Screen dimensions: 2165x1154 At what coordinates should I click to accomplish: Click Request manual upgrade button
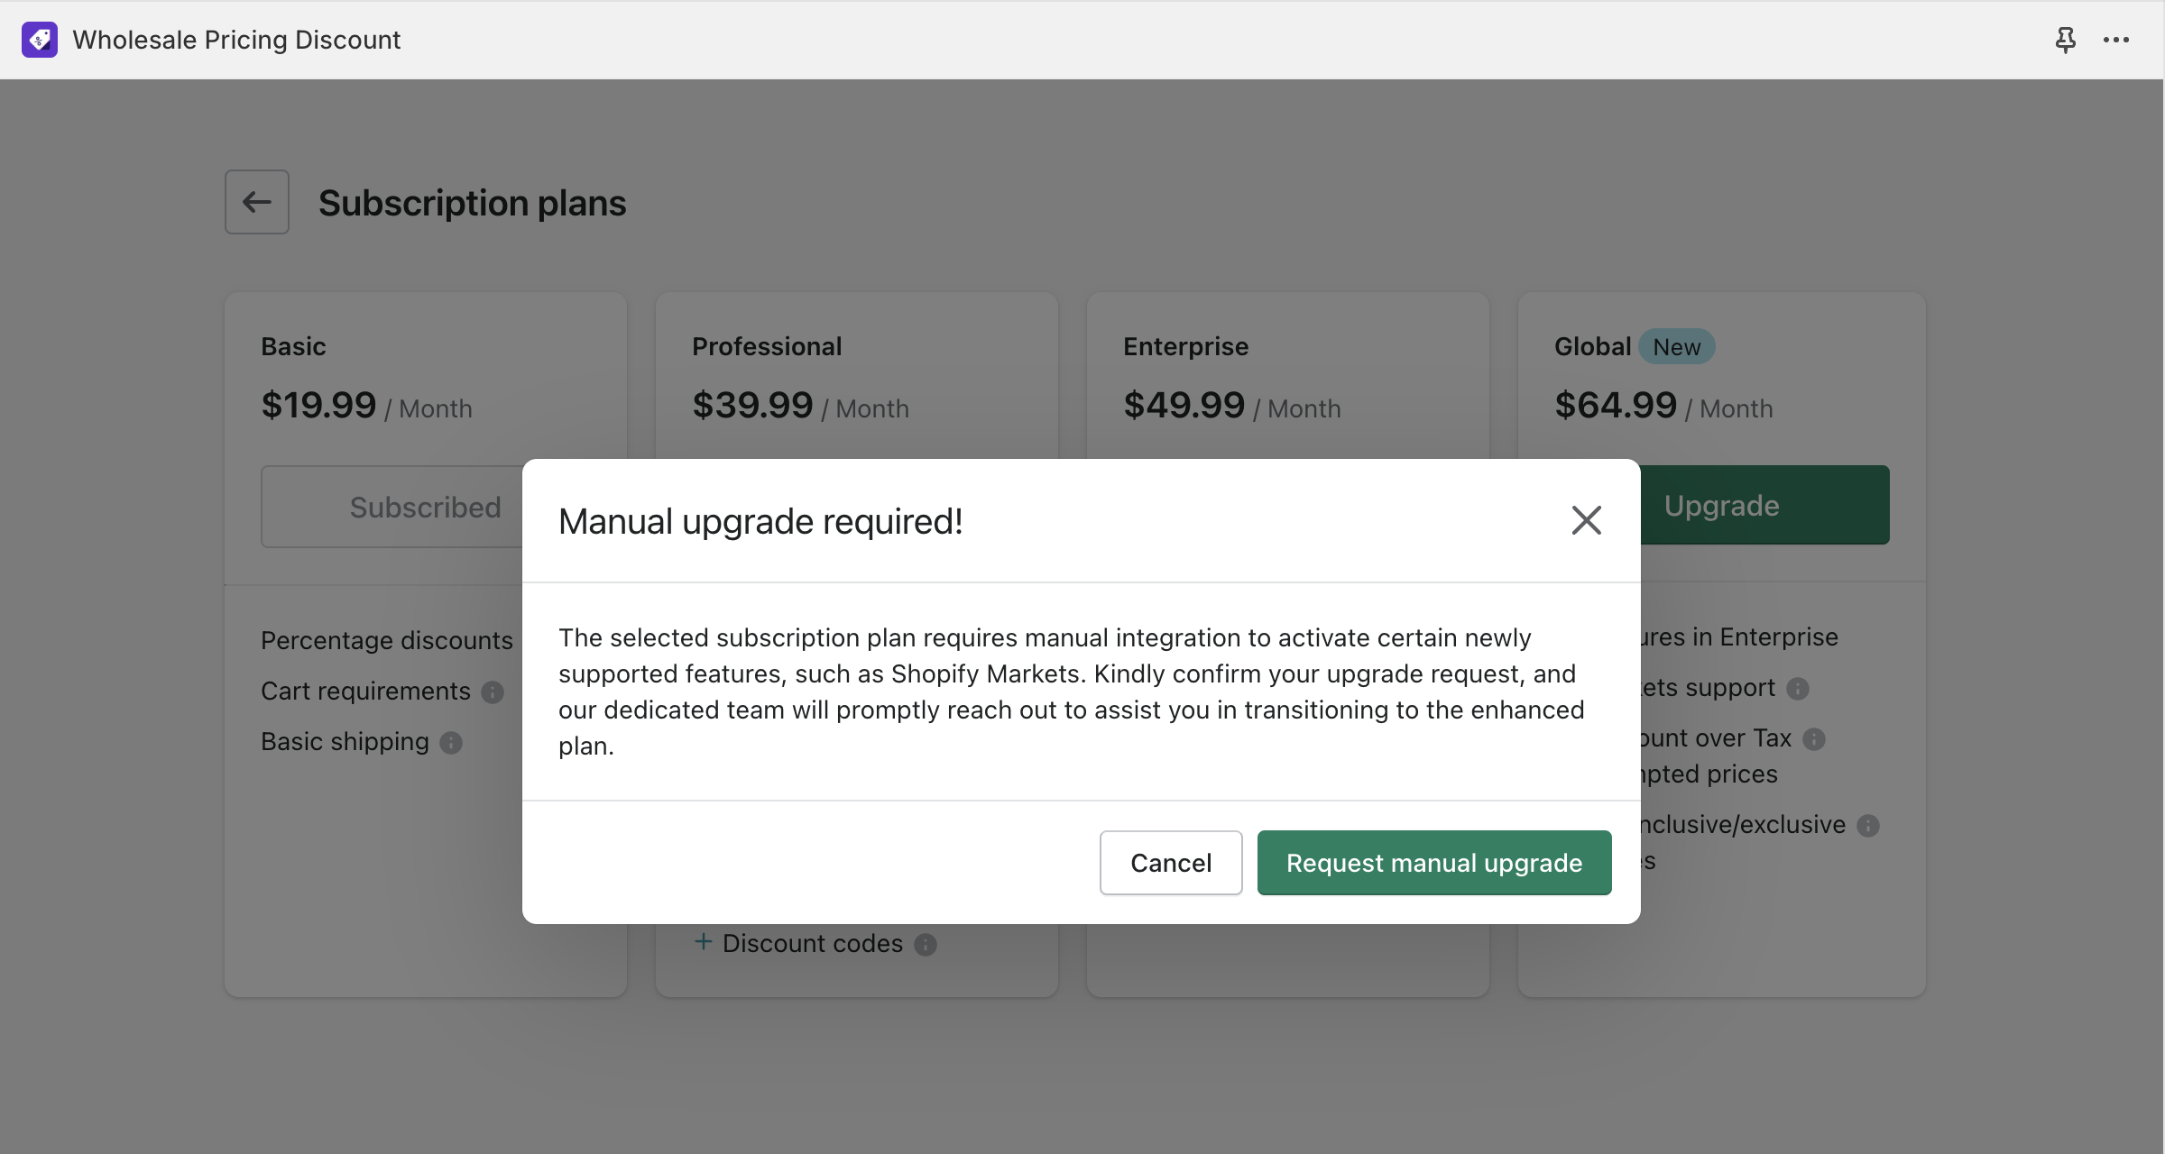coord(1433,863)
